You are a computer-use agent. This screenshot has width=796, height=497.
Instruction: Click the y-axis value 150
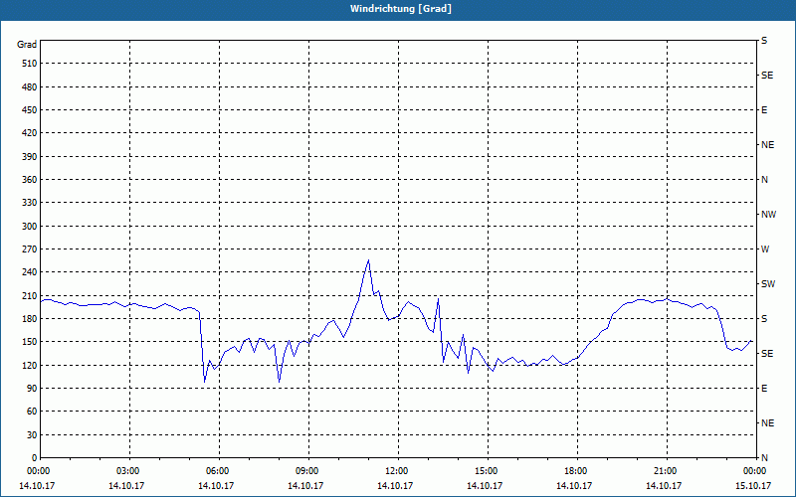[30, 342]
